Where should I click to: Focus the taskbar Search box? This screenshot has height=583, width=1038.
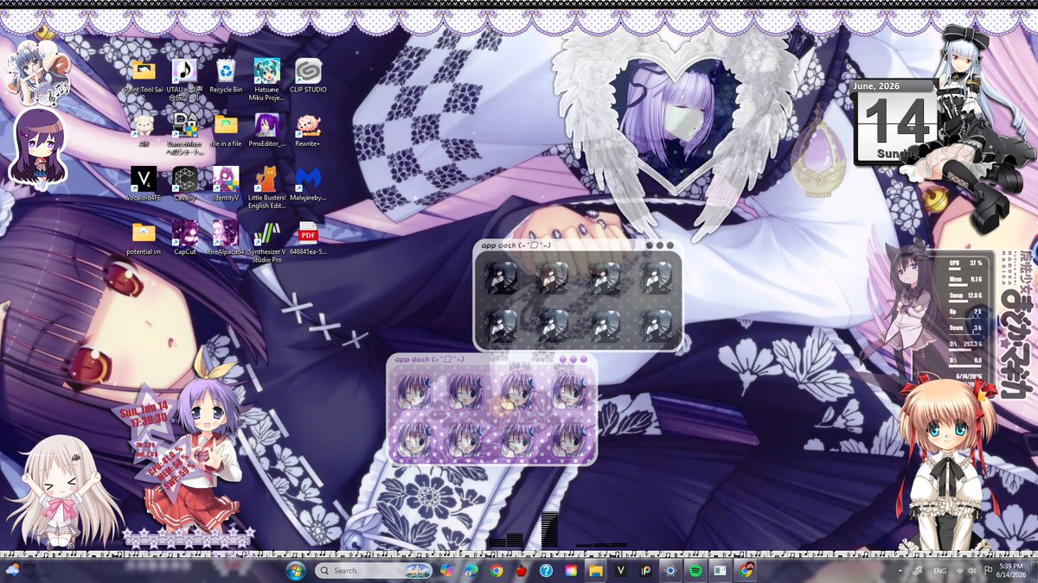click(x=373, y=571)
